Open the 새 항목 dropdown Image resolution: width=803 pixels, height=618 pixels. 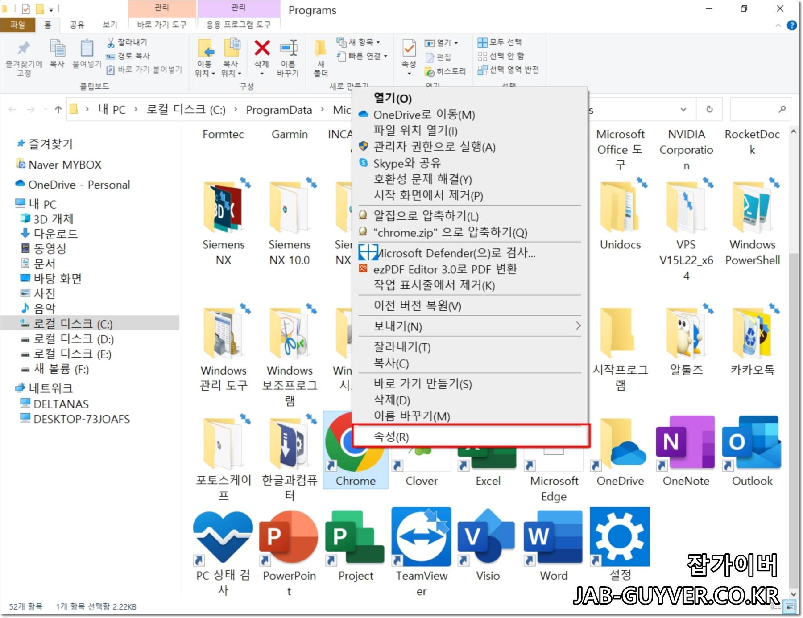pyautogui.click(x=358, y=42)
